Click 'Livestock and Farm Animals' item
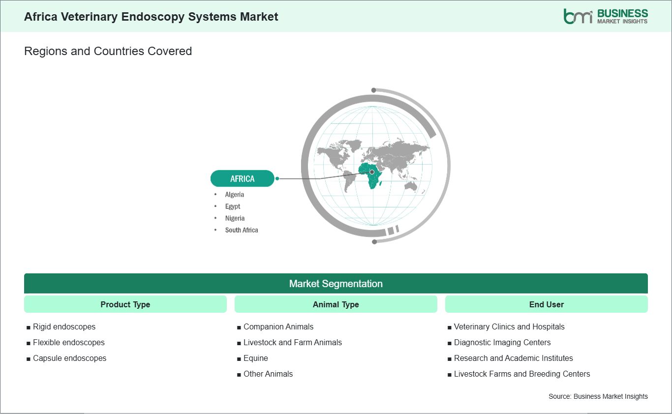672x414 pixels. [293, 342]
